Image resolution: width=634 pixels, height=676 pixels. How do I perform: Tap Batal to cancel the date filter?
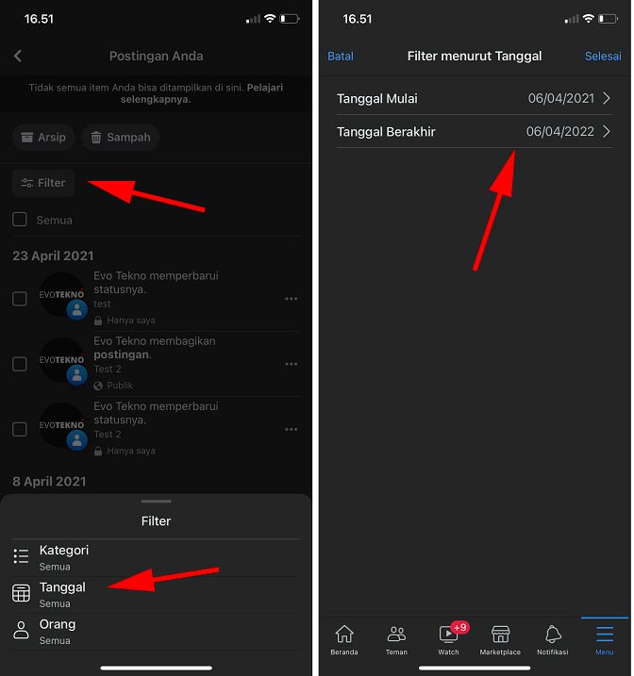(341, 56)
